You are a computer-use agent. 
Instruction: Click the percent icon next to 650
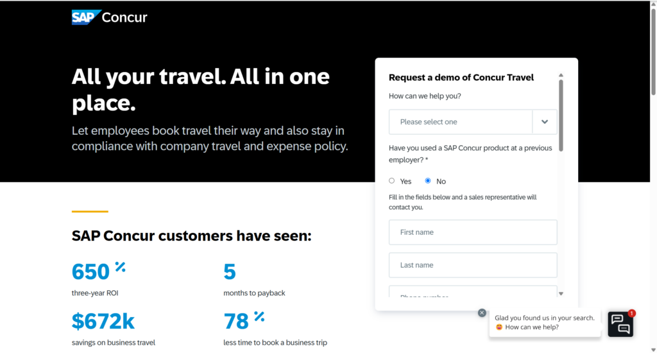tap(120, 267)
